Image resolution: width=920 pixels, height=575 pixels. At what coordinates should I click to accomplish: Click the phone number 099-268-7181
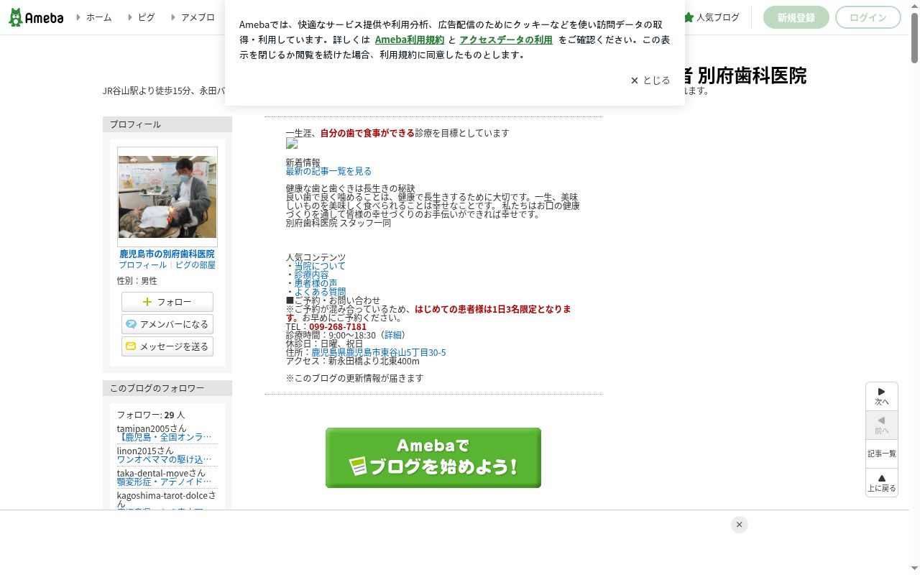pos(338,326)
